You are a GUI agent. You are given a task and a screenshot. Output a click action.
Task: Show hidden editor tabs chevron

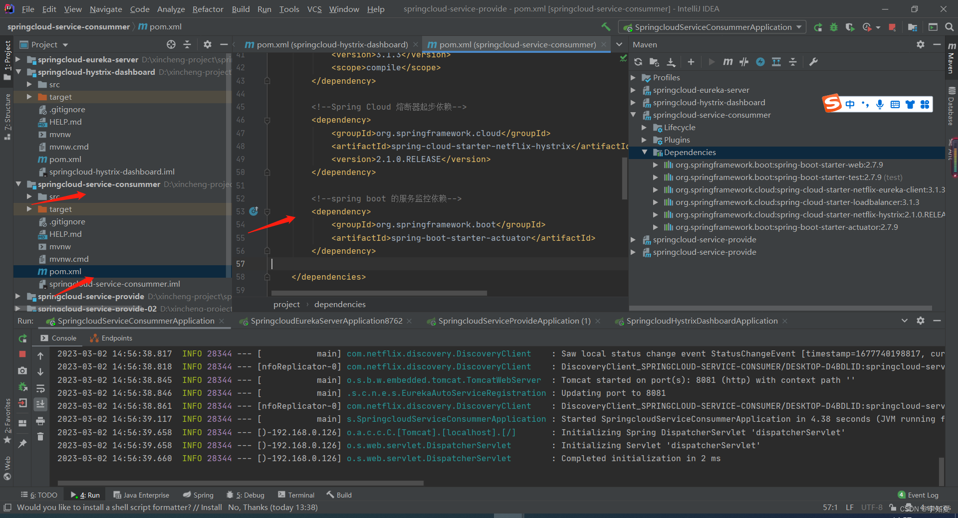click(619, 44)
